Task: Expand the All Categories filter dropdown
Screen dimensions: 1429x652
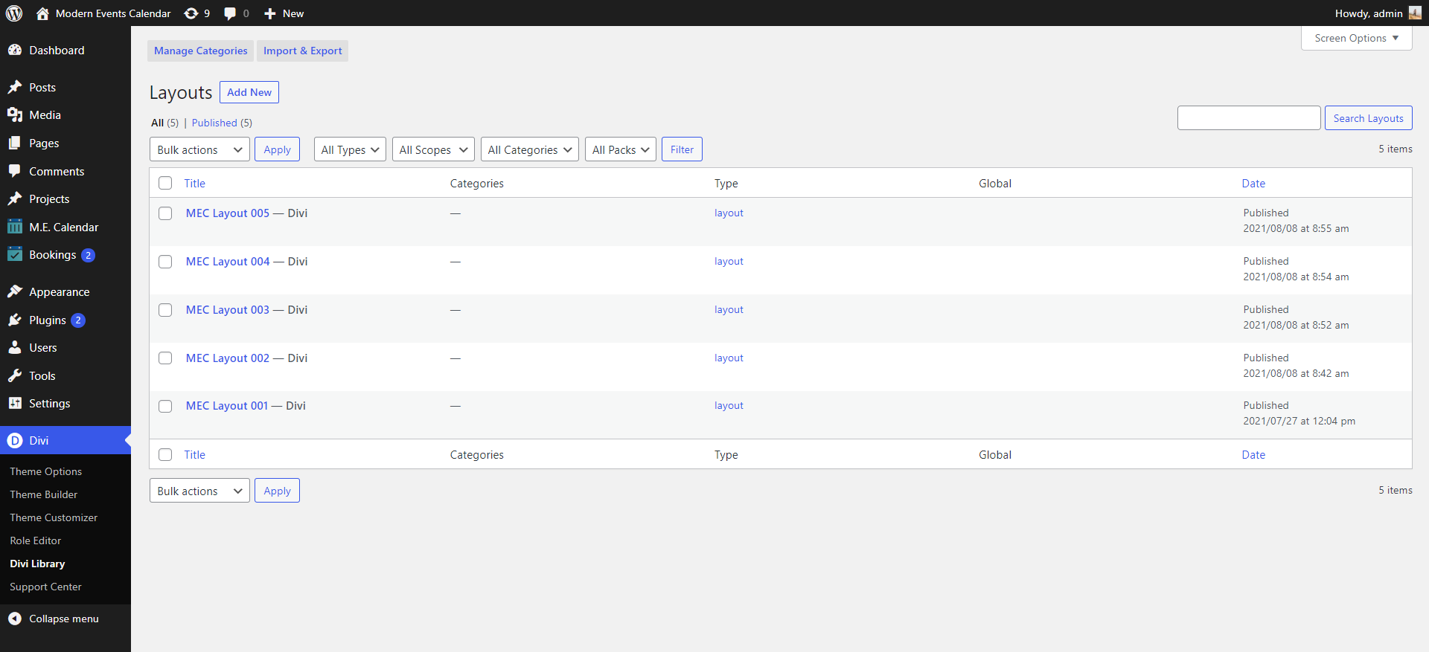Action: (x=529, y=149)
